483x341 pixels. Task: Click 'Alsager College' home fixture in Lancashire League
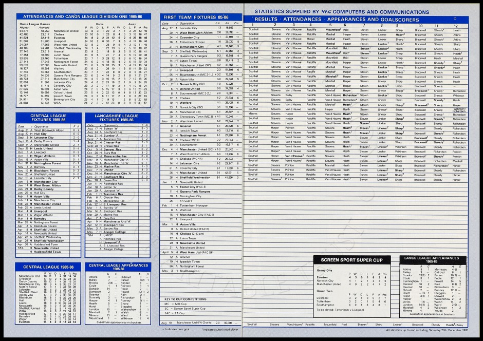(x=115, y=232)
